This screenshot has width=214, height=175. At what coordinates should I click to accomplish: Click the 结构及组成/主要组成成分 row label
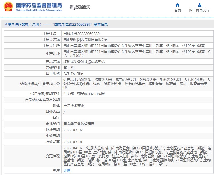(40, 84)
